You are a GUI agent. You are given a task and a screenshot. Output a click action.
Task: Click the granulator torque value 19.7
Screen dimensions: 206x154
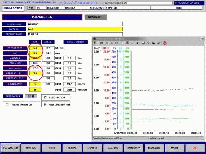pyautogui.click(x=70, y=84)
